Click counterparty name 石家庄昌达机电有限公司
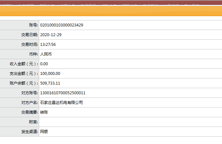222x144 pixels. 61,103
